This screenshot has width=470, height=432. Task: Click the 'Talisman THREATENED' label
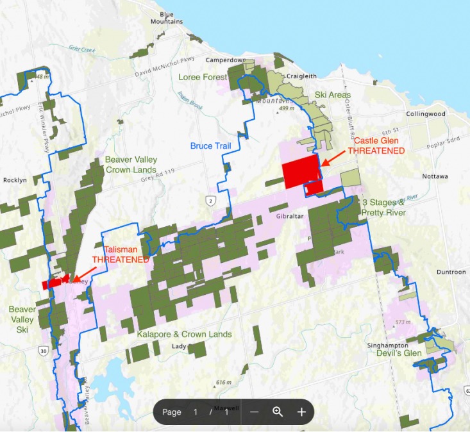coord(121,254)
